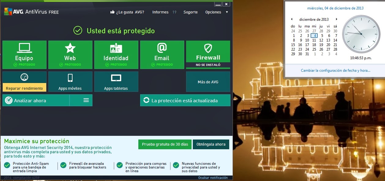Expand the Opciones dropdown arrow
This screenshot has width=385, height=181.
pyautogui.click(x=227, y=12)
